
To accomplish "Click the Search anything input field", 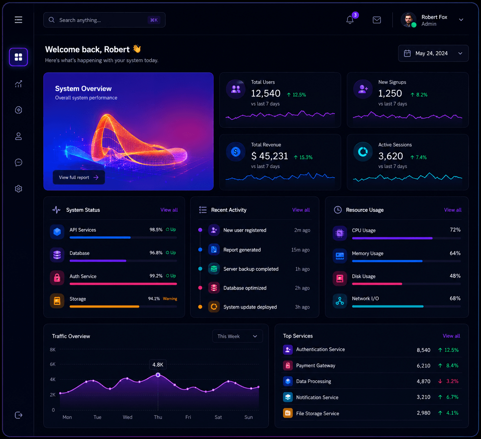I will pos(104,20).
